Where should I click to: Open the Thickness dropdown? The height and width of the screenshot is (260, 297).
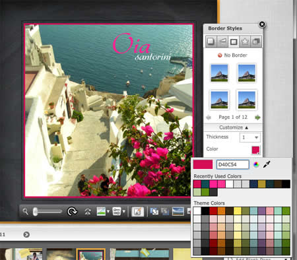[250, 137]
